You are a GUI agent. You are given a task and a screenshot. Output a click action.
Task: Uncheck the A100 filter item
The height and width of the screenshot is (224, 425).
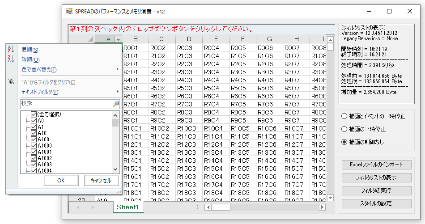pos(34,139)
